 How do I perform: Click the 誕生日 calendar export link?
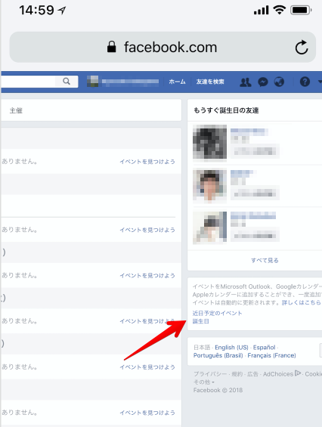click(201, 321)
